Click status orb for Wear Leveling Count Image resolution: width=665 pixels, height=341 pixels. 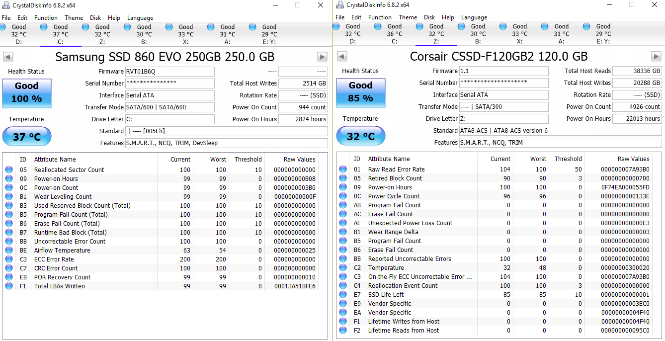click(9, 197)
